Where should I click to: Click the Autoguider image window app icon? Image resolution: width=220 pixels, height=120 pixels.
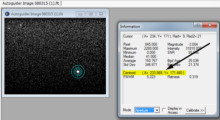coord(7,14)
